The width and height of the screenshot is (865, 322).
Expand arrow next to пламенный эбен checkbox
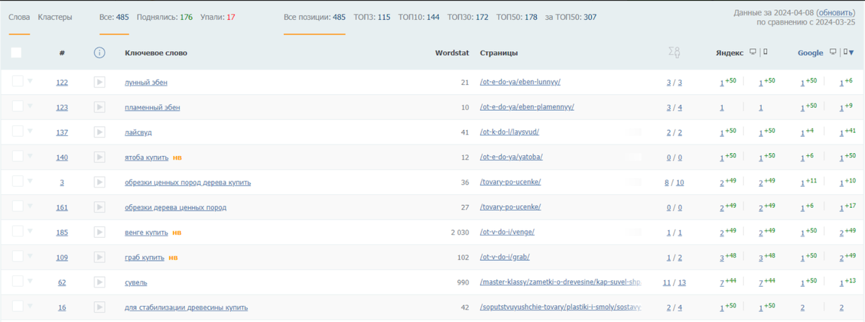30,106
